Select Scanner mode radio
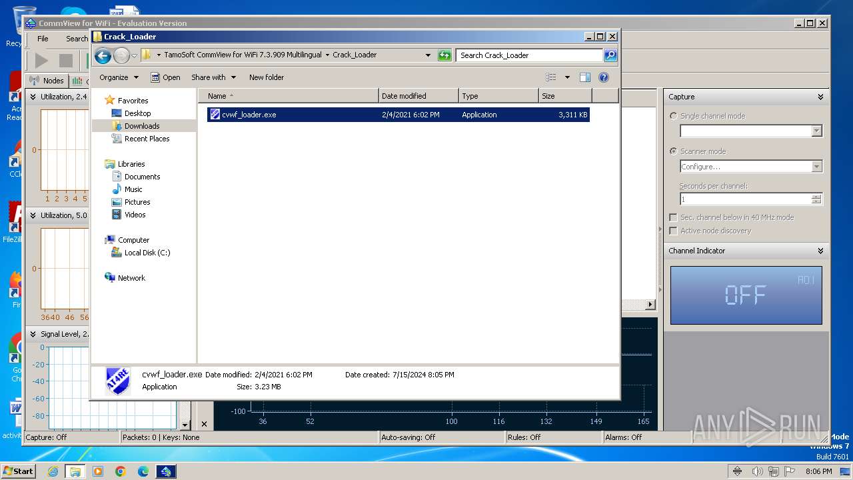 pyautogui.click(x=673, y=151)
